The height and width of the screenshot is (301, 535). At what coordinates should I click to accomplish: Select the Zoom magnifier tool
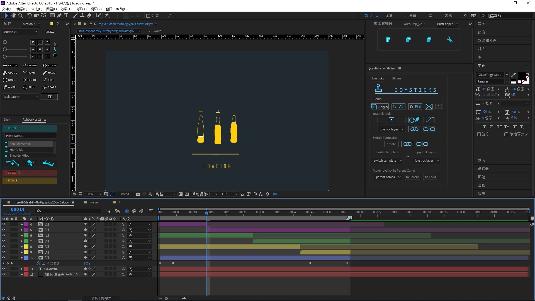(20, 16)
